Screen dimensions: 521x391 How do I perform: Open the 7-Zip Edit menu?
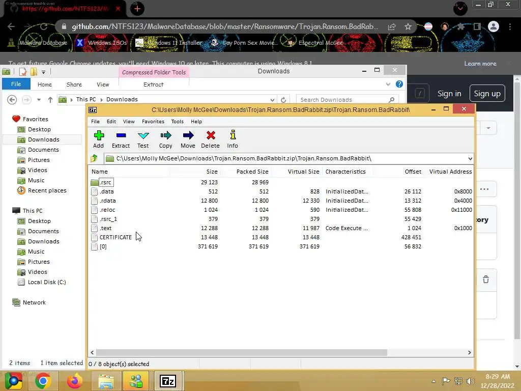click(x=111, y=121)
